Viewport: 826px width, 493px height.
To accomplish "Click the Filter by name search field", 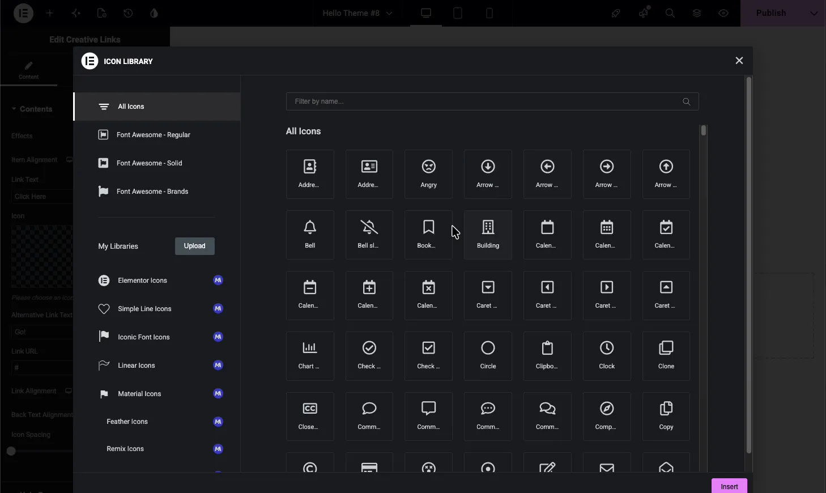I will tap(492, 101).
